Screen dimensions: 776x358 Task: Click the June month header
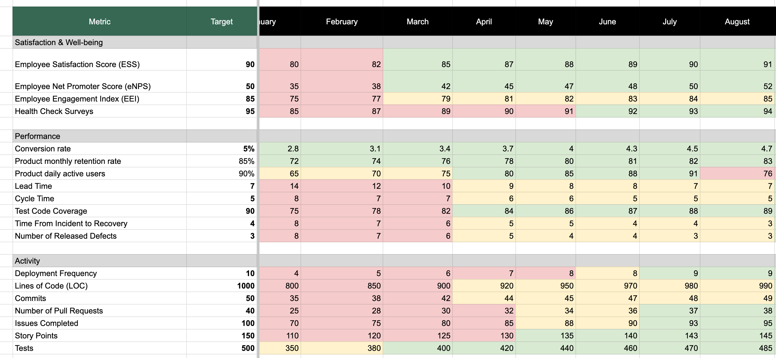click(607, 21)
